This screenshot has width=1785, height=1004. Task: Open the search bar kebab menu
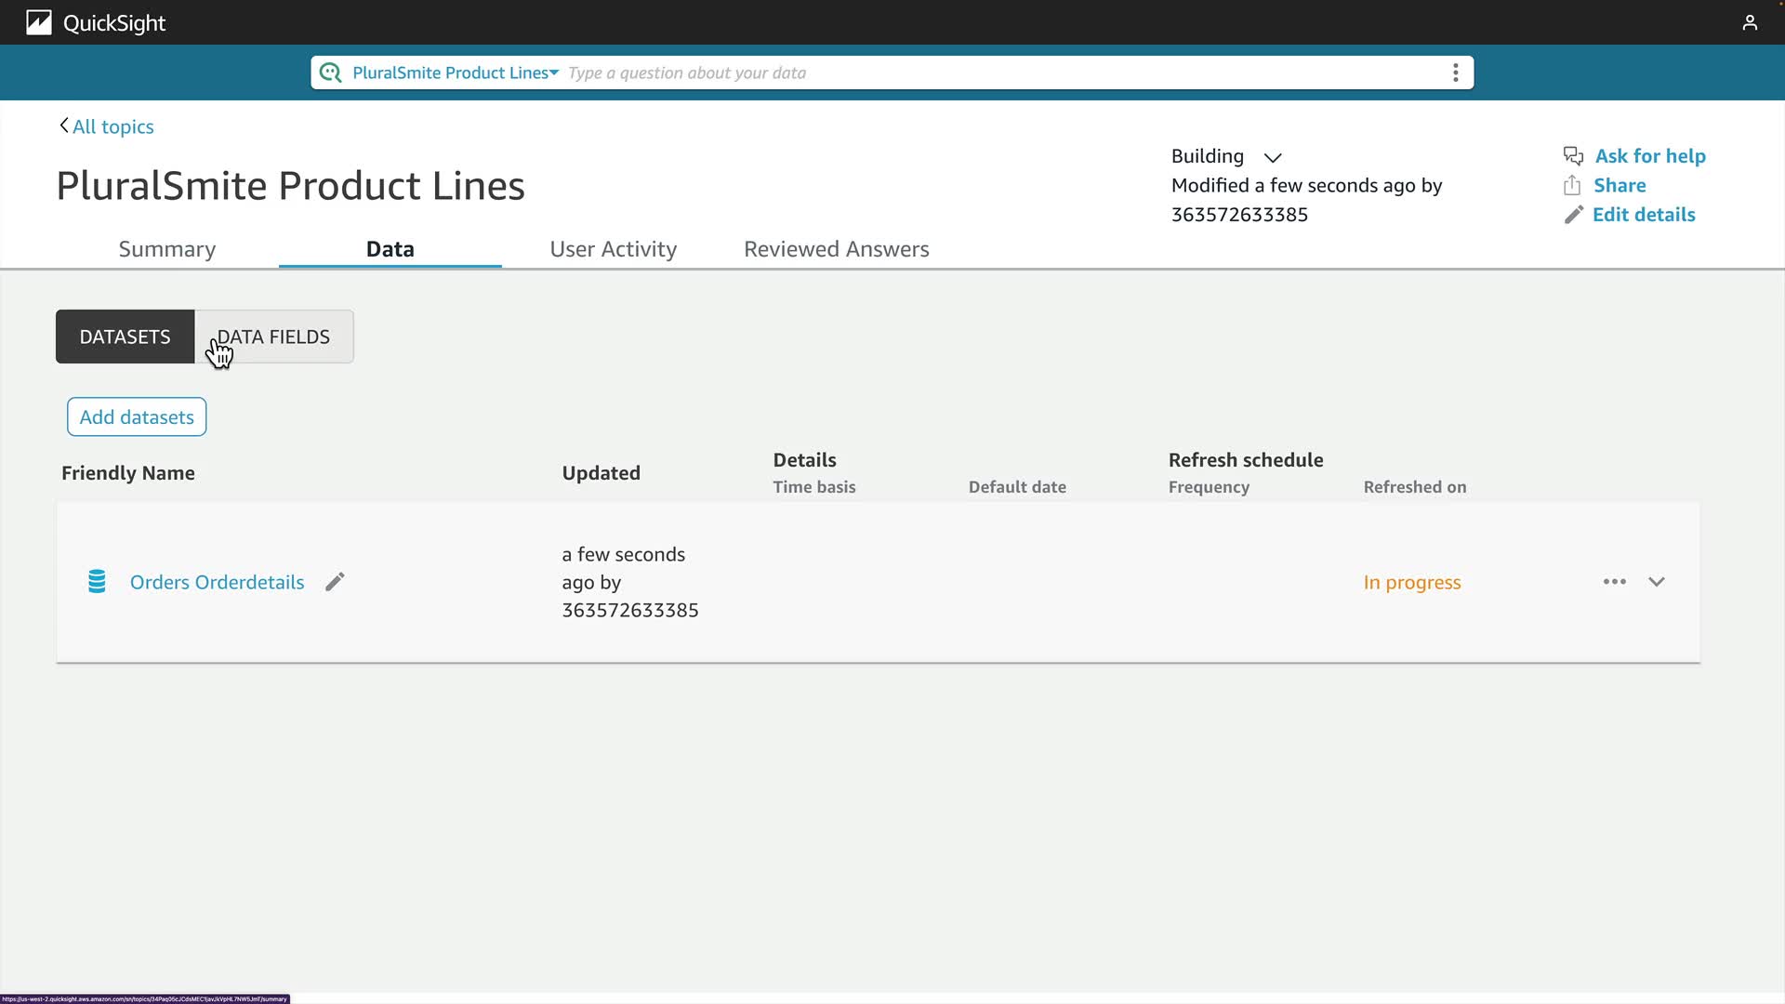1455,73
